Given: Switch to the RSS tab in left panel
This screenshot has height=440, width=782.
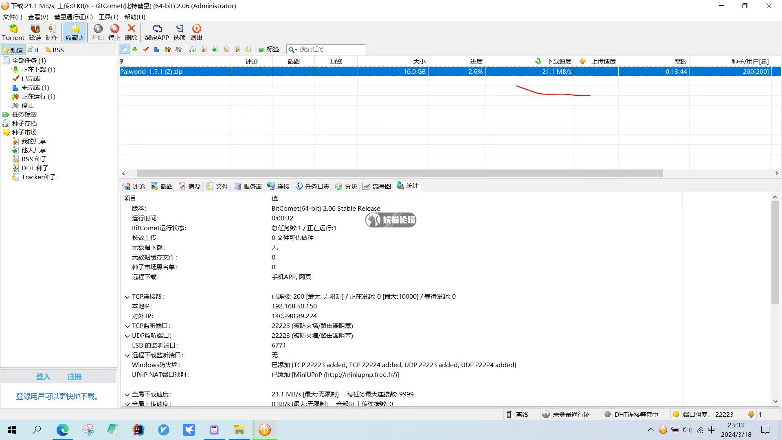Looking at the screenshot, I should click(55, 50).
